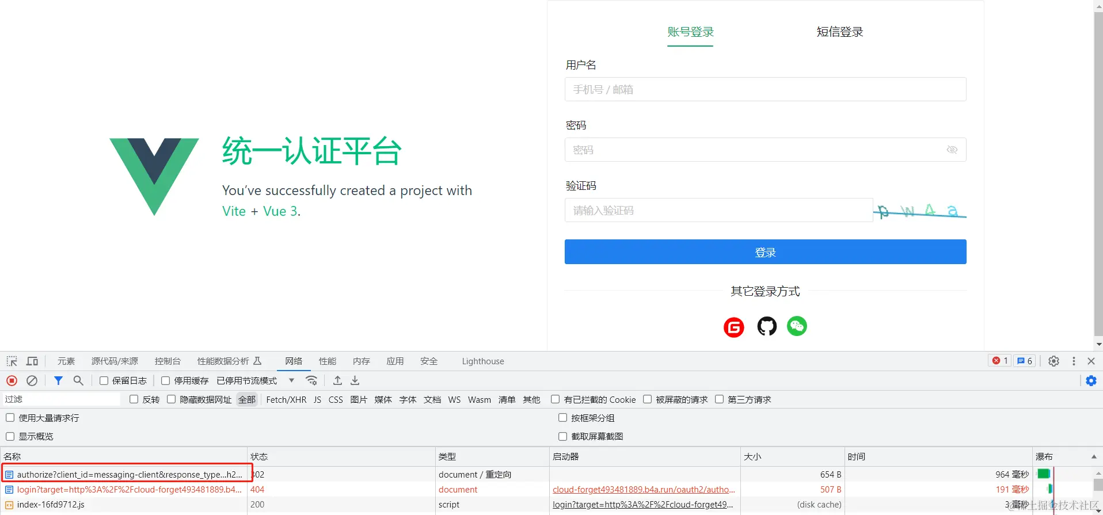Open the Vue 3 link
This screenshot has width=1103, height=515.
pyautogui.click(x=280, y=211)
